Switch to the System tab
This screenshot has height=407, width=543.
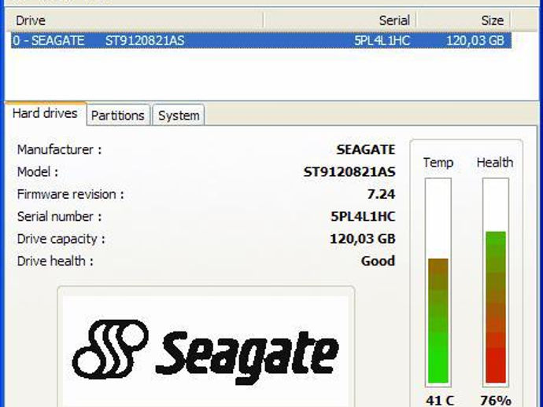pyautogui.click(x=179, y=115)
